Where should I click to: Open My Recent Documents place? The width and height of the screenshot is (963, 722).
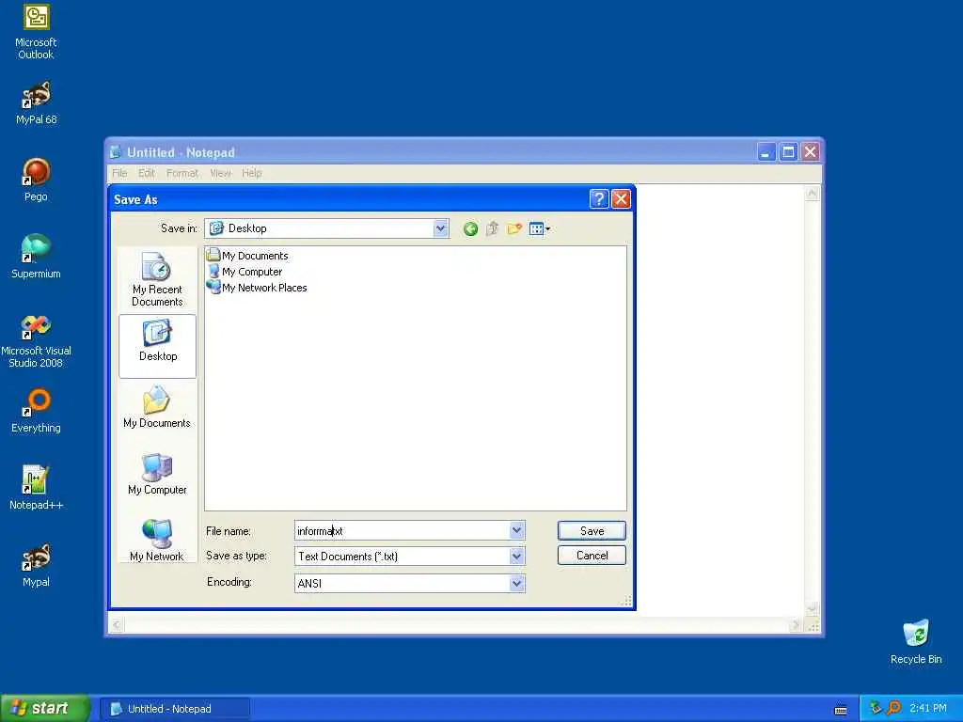(157, 279)
